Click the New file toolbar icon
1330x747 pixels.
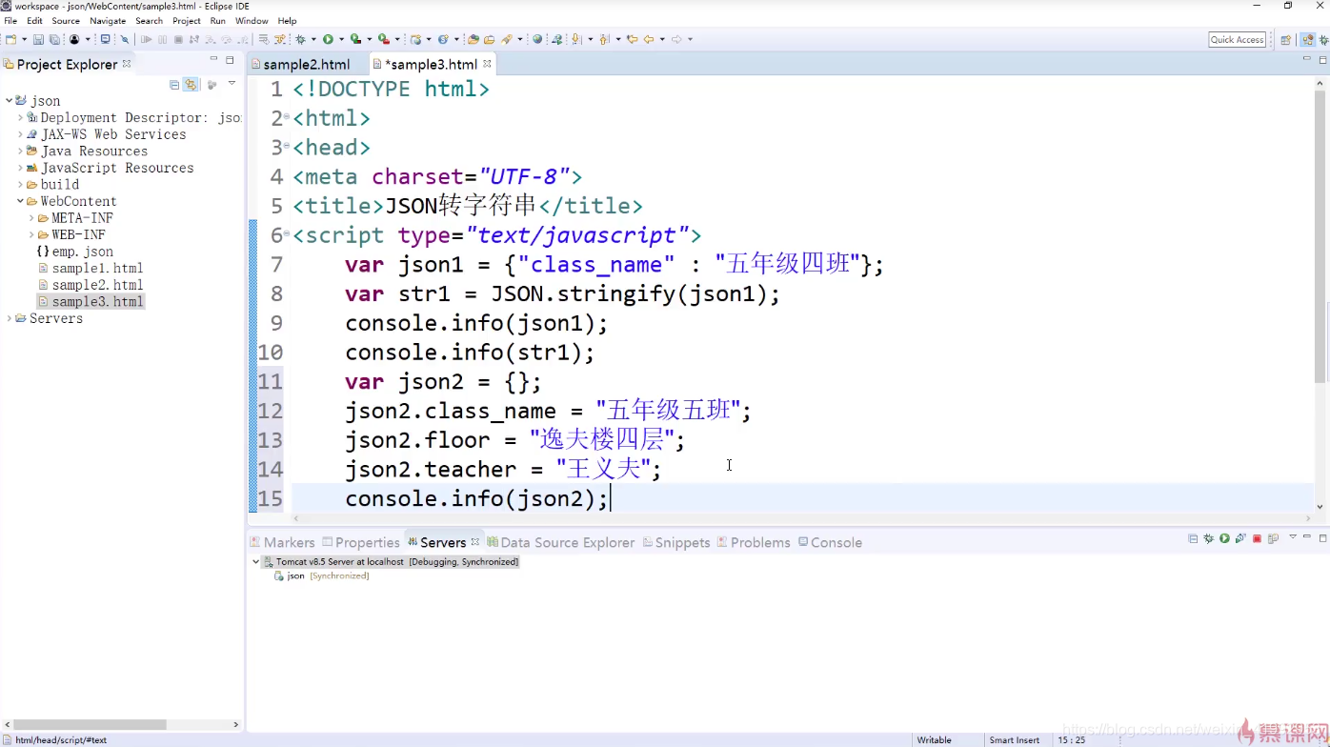tap(10, 39)
